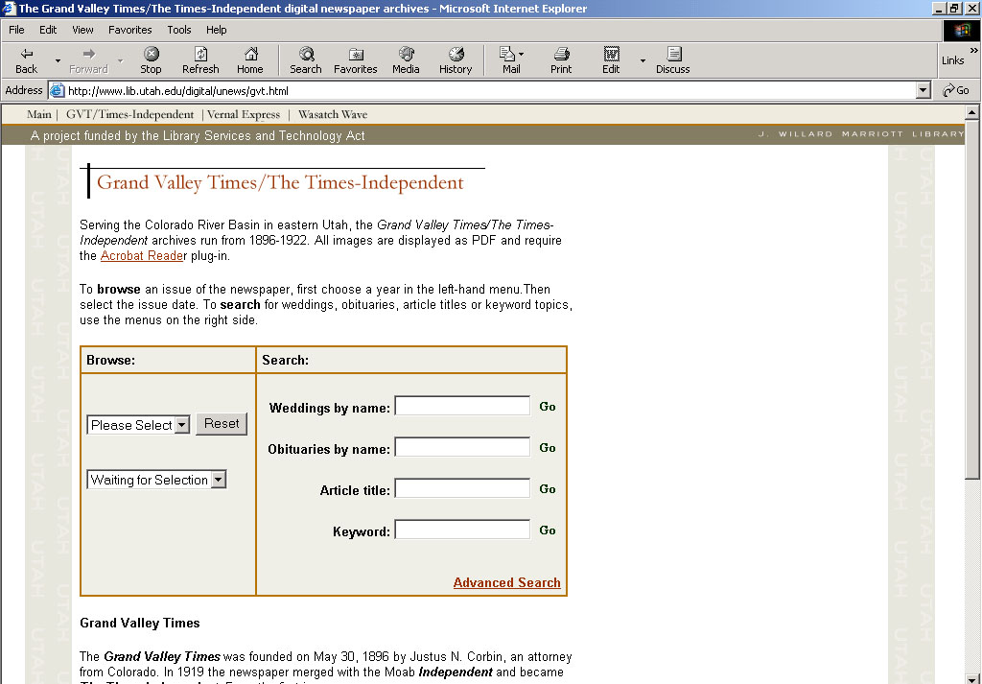Show browsing History from toolbar
This screenshot has width=982, height=684.
pos(456,60)
